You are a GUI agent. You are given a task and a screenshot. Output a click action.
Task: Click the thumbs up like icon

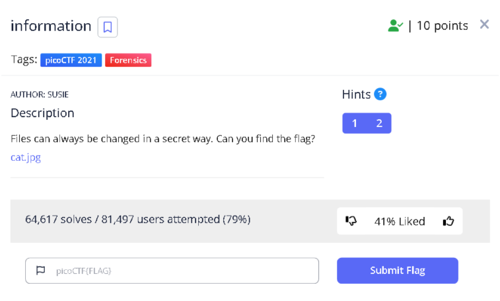[449, 221]
